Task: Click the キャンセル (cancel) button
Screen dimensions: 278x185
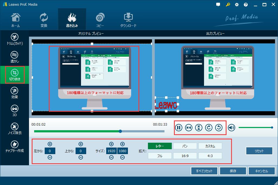Action: [x=261, y=171]
